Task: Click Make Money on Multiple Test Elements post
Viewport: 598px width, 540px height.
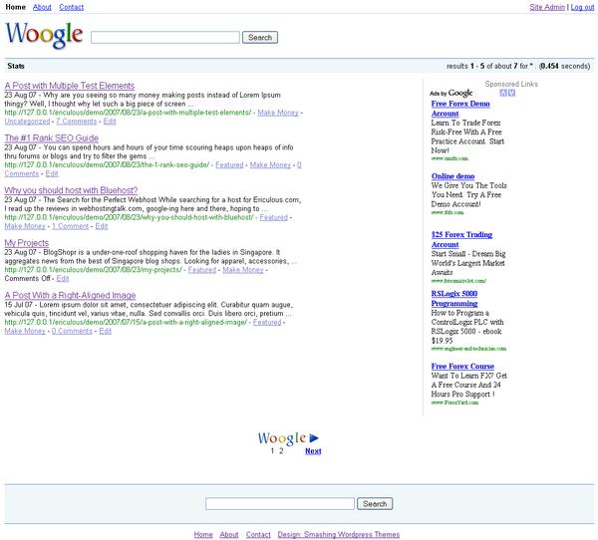Action: (278, 113)
